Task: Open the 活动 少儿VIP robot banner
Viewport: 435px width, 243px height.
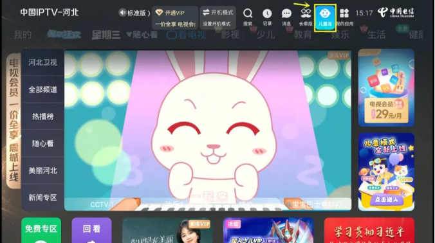Action: (x=268, y=230)
